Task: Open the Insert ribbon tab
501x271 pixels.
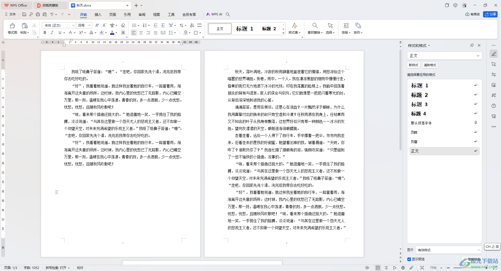Action: pos(98,15)
